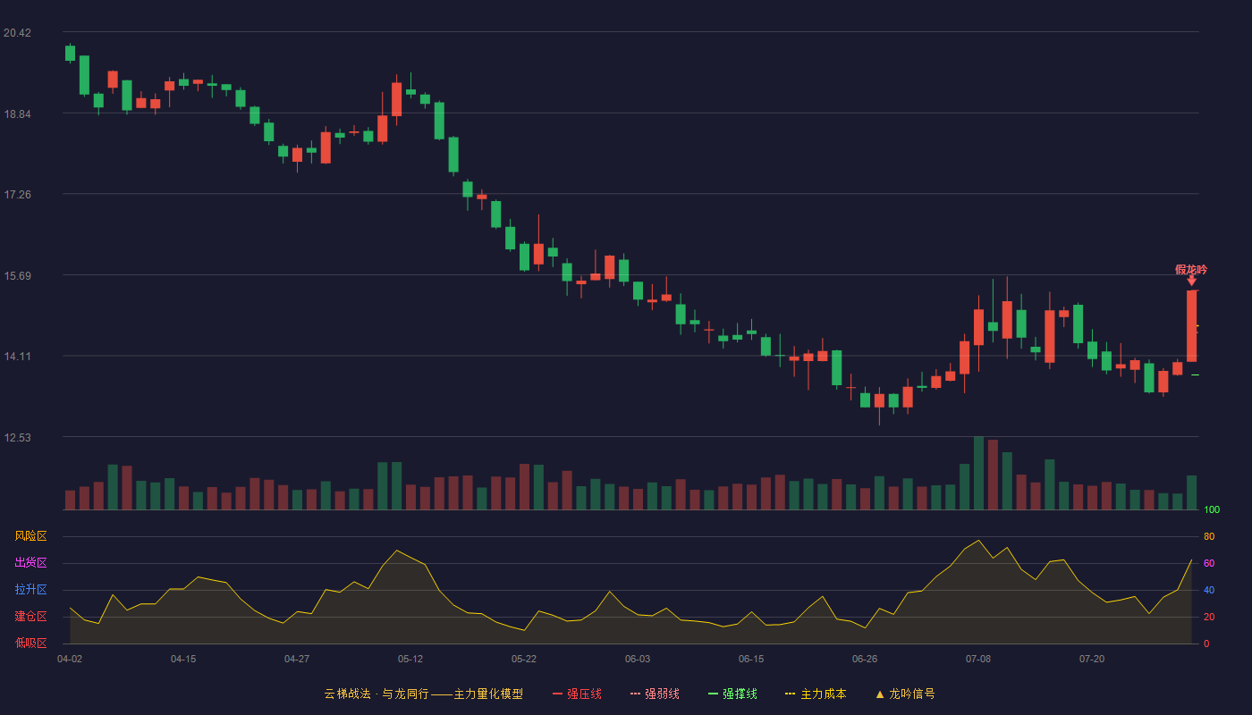This screenshot has height=715, width=1252.
Task: Click the 06-03 date label
Action: [x=638, y=659]
